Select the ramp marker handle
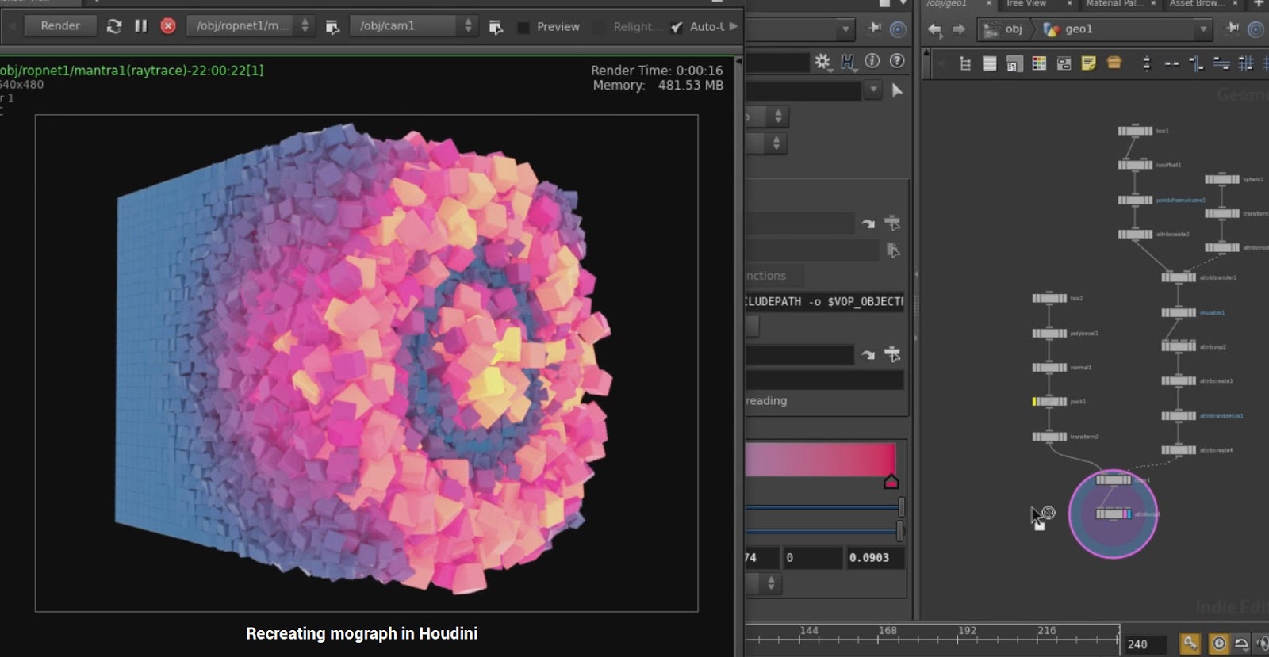1269x657 pixels. click(x=891, y=482)
